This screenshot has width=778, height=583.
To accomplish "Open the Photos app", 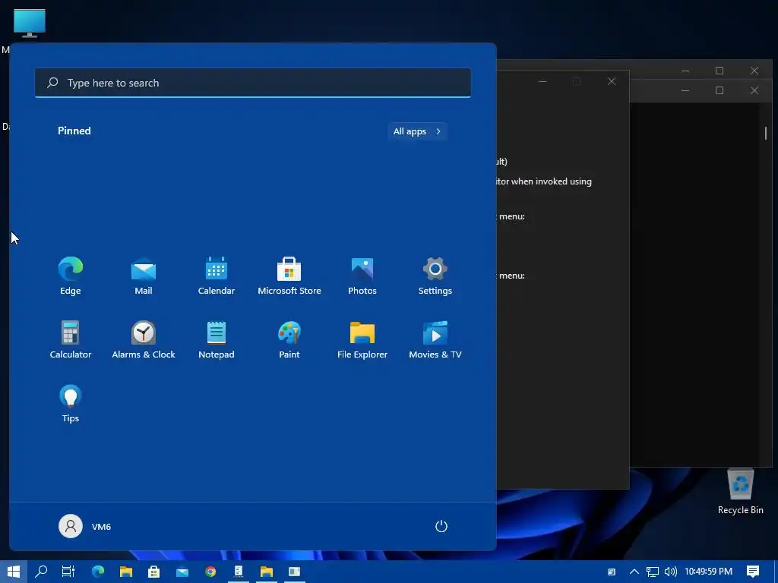I will 362,276.
